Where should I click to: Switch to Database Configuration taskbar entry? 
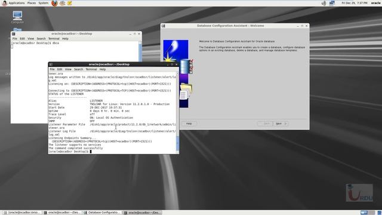(x=102, y=213)
